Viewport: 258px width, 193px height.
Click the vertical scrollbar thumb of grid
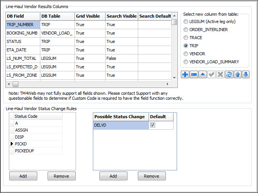pos(174,22)
